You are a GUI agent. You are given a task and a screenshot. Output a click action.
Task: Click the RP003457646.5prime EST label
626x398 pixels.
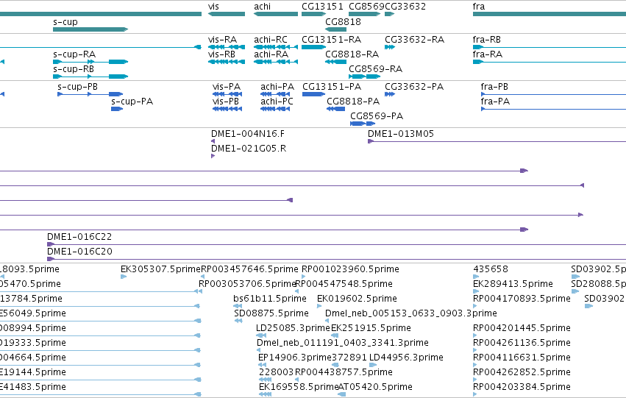click(x=249, y=269)
